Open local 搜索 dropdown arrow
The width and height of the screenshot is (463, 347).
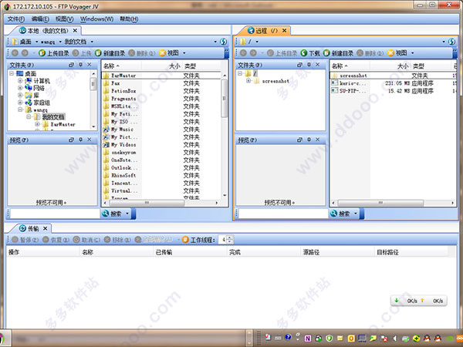127,214
